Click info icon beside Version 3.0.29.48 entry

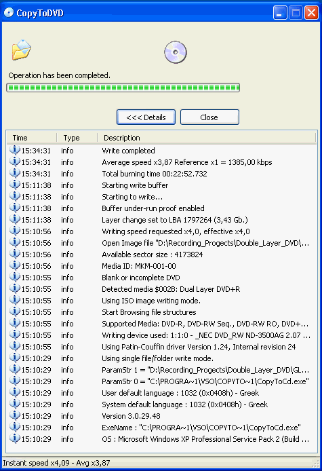[14, 415]
